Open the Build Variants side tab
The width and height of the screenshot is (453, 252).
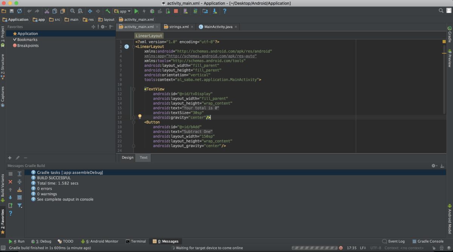(3, 188)
